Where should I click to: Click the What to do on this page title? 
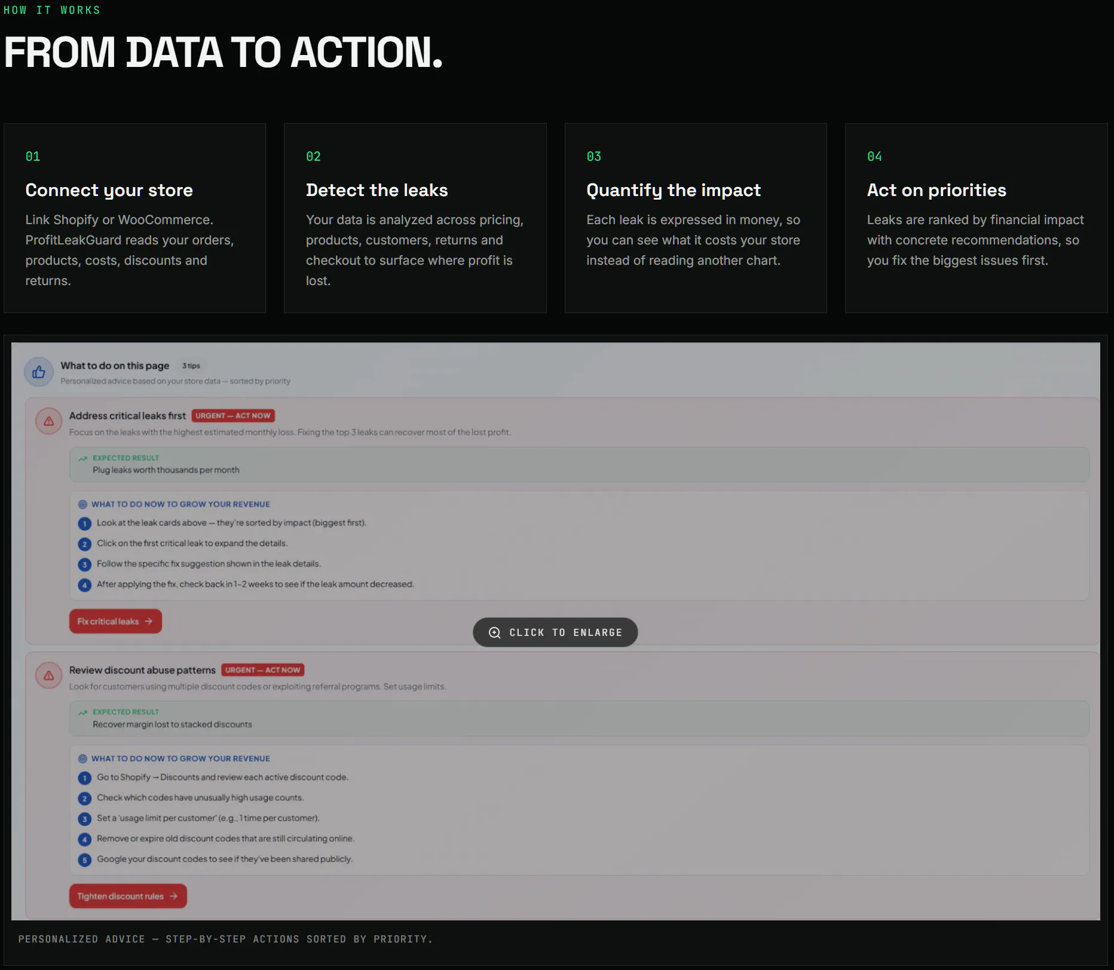pyautogui.click(x=115, y=366)
